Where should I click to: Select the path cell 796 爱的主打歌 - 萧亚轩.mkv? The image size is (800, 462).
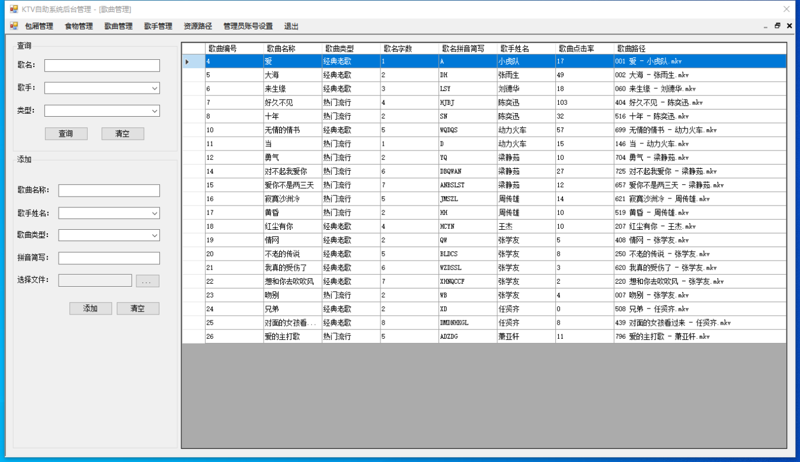tap(700, 336)
